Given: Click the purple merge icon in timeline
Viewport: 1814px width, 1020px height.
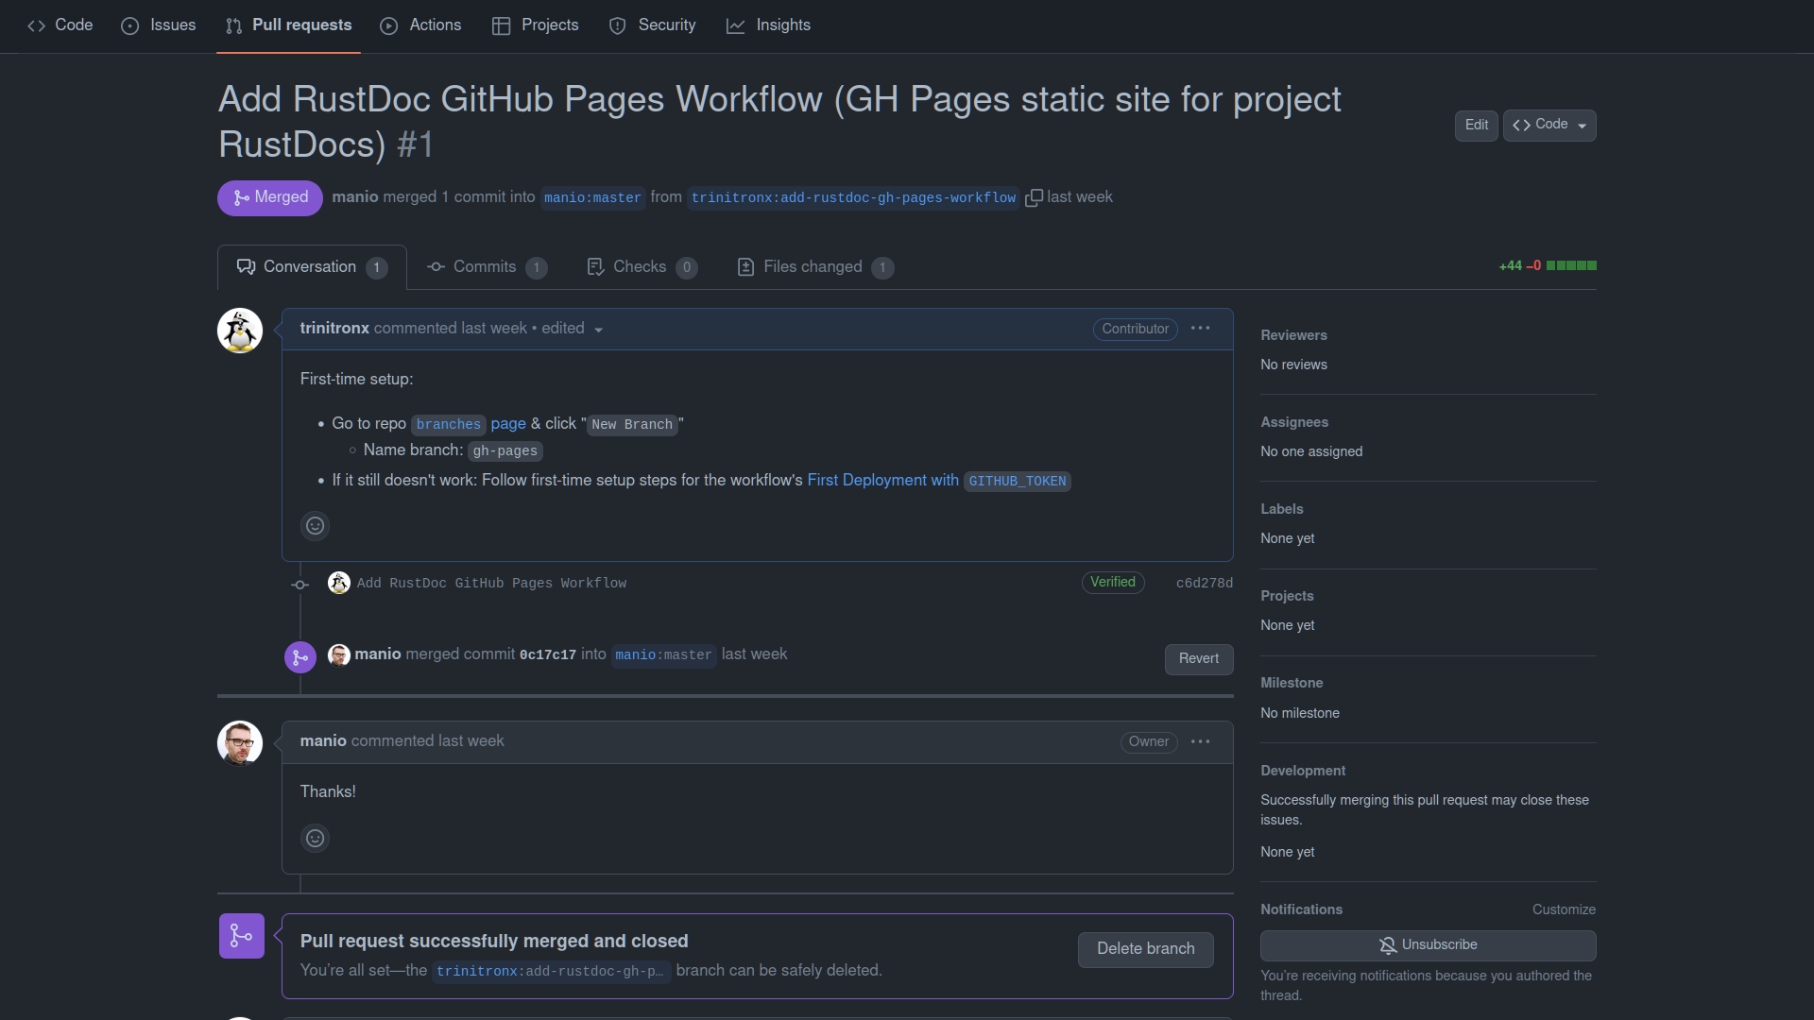Looking at the screenshot, I should 299,657.
